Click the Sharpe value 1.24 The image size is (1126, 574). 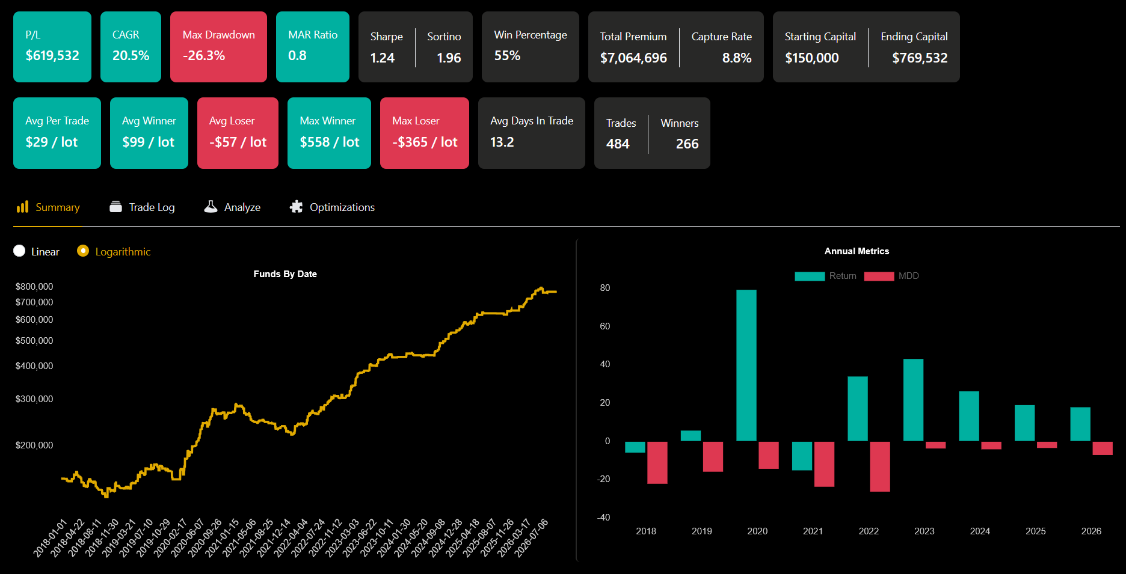tap(383, 58)
